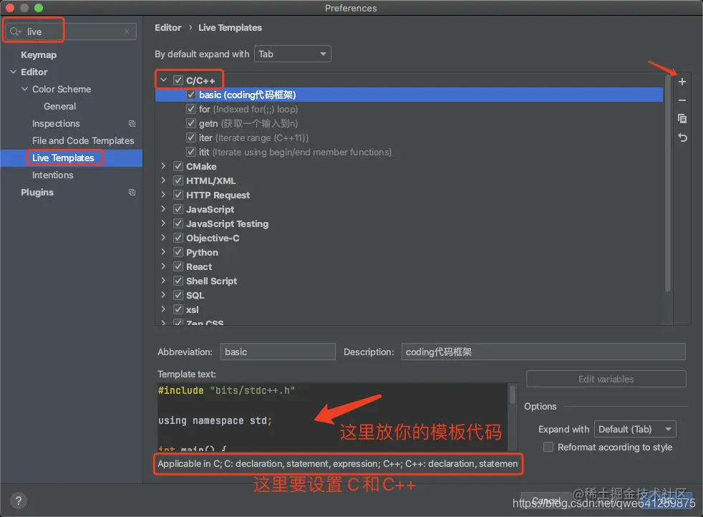
Task: Toggle the itit template checkbox
Action: (x=191, y=152)
